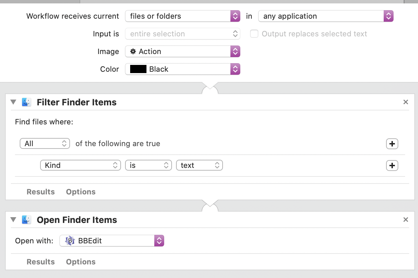Enable Output replaces selected text

[254, 34]
